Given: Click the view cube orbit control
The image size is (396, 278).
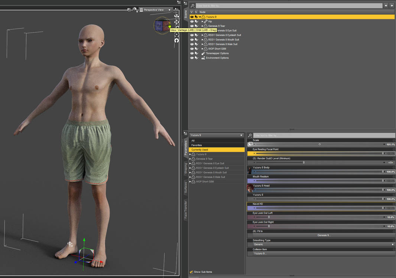Looking at the screenshot, I should [x=162, y=26].
